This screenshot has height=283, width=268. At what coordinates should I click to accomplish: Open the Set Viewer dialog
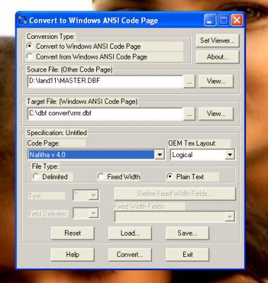(x=217, y=40)
